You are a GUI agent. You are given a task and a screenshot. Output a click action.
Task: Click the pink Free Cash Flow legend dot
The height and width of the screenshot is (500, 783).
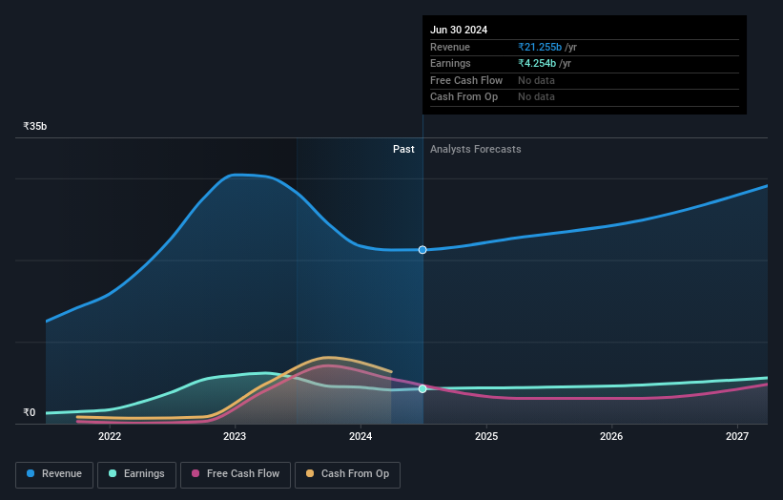196,473
